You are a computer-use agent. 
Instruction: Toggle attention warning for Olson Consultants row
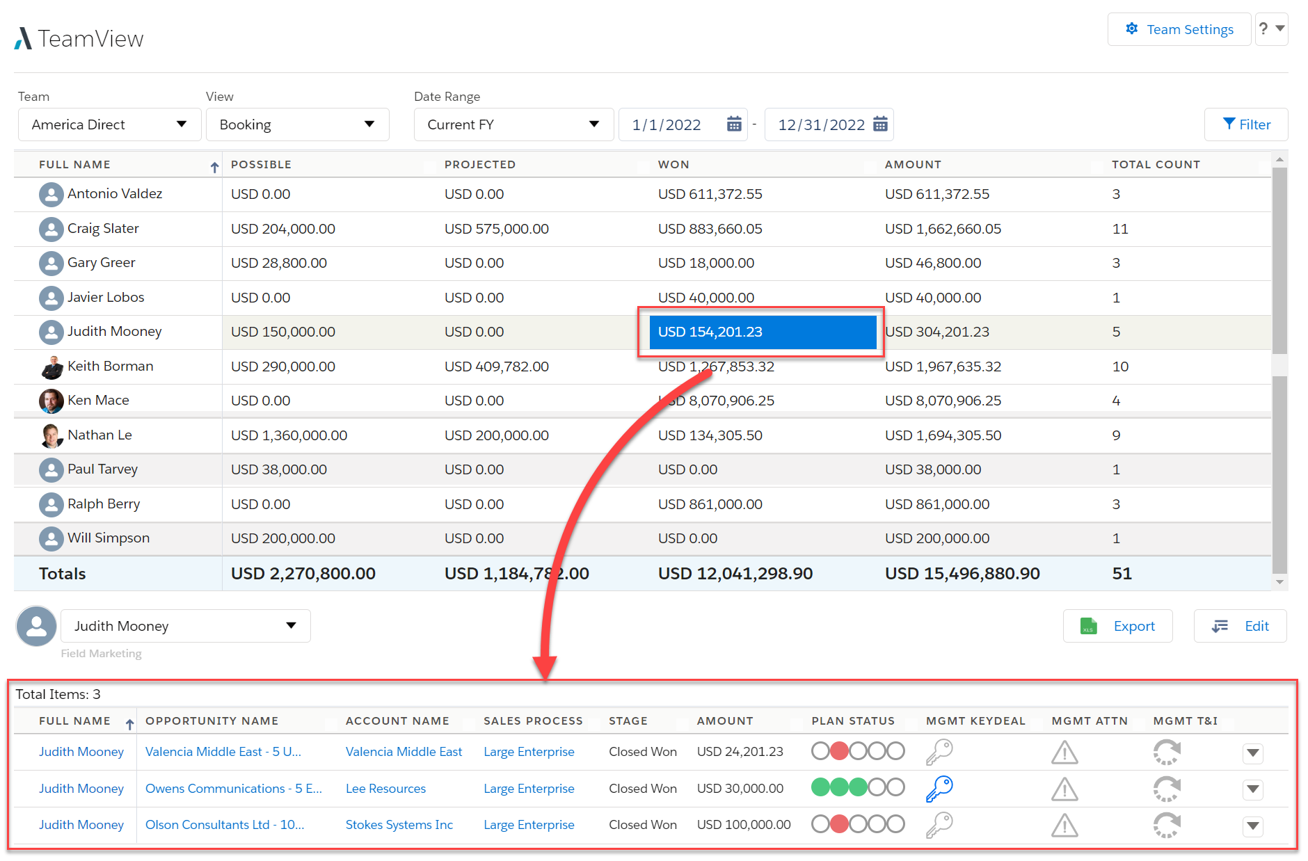tap(1064, 826)
